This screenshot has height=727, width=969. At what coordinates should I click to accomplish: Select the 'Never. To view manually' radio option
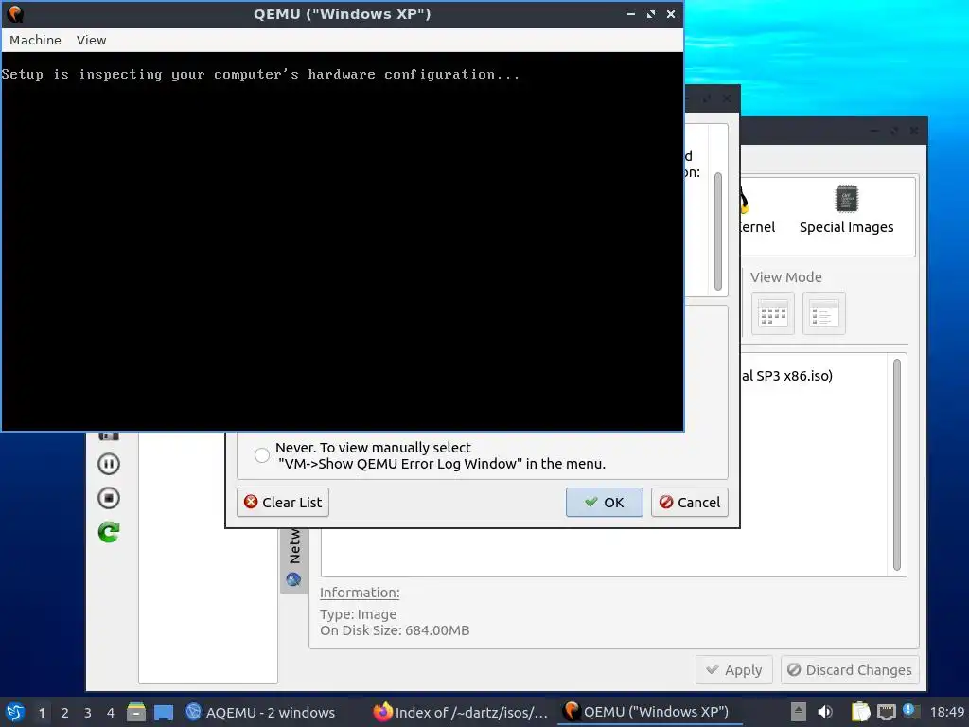[x=262, y=455]
